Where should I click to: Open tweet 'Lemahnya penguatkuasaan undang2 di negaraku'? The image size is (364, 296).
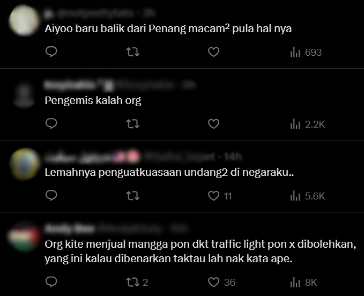[169, 173]
